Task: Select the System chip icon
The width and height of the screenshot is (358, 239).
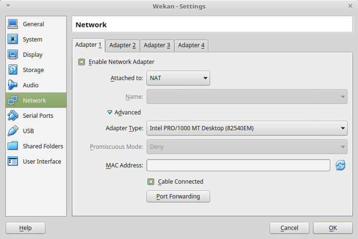Action: click(x=13, y=39)
